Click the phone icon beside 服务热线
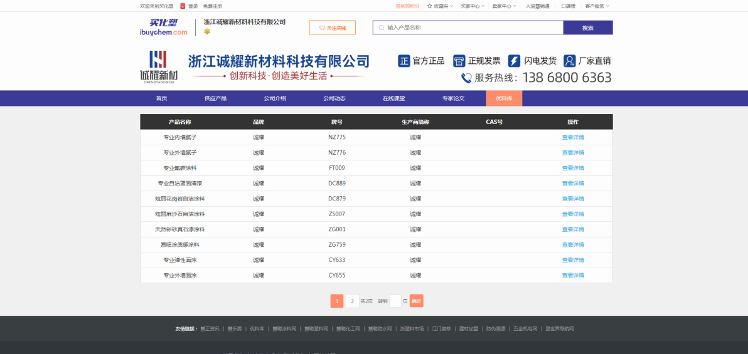Viewport: 748px width, 354px height. coord(466,78)
